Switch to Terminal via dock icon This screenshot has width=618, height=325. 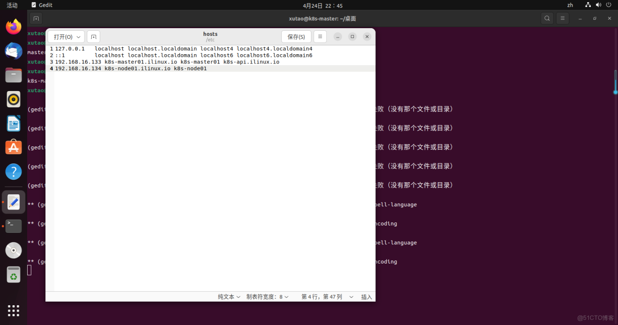pyautogui.click(x=14, y=226)
